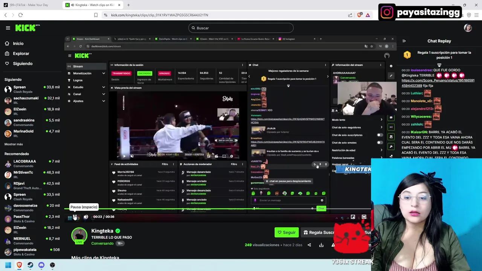Open RDjavi's Grand Theft Auto channel
482x271 pixels.
pyautogui.click(x=32, y=186)
